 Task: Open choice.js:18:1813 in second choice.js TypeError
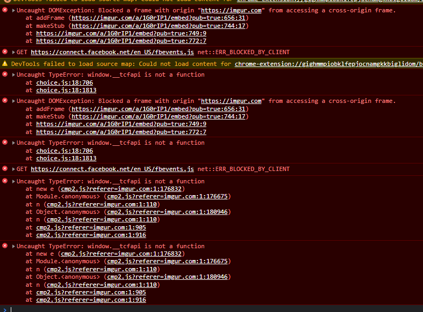[66, 158]
